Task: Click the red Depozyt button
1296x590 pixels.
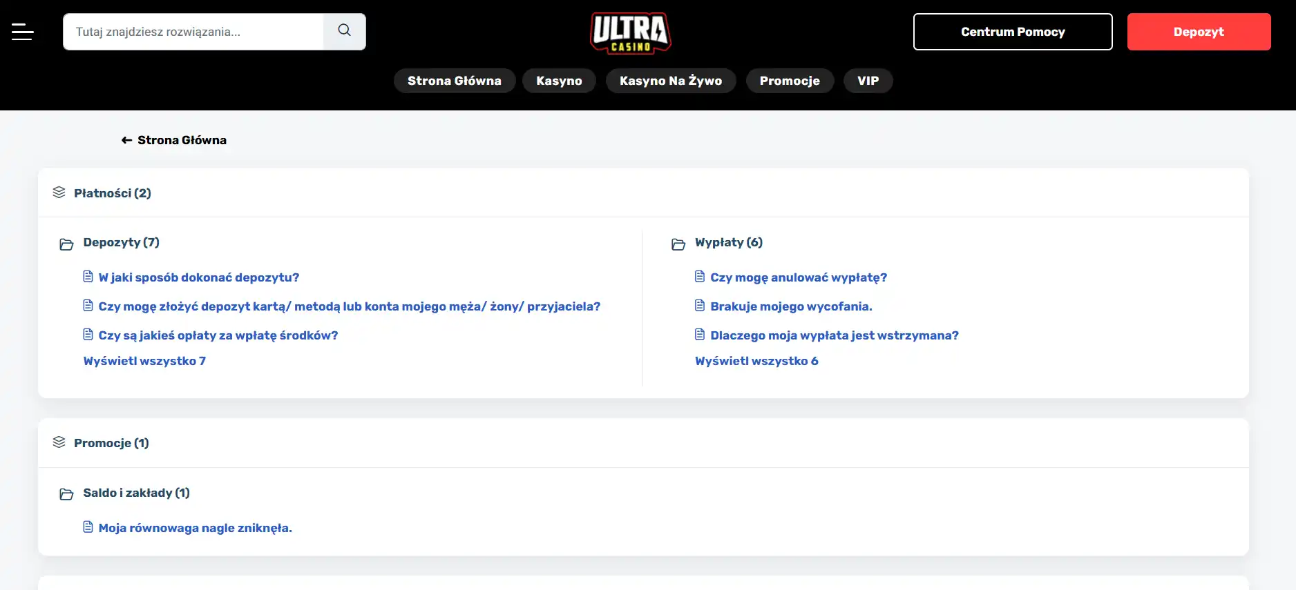Action: coord(1199,32)
